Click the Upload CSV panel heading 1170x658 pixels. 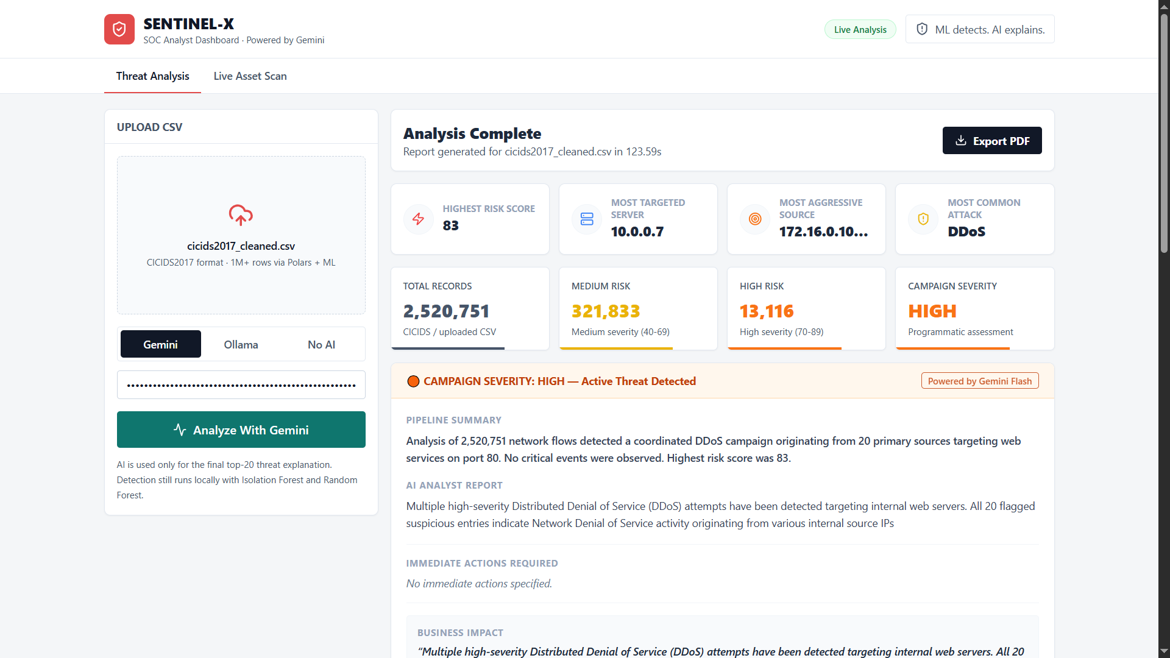pyautogui.click(x=149, y=127)
